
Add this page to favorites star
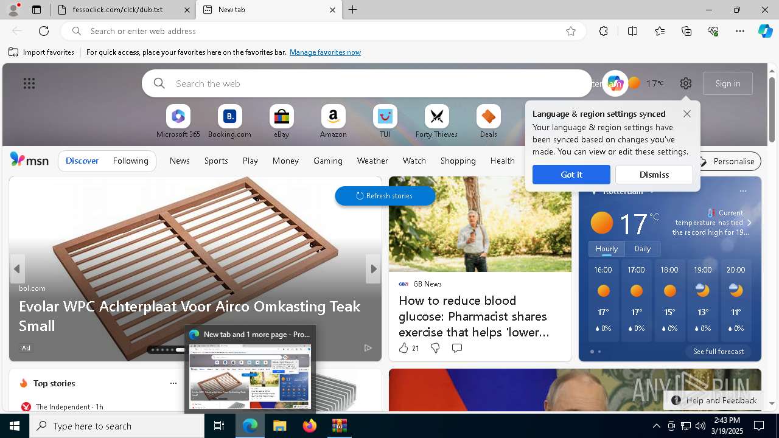[570, 31]
